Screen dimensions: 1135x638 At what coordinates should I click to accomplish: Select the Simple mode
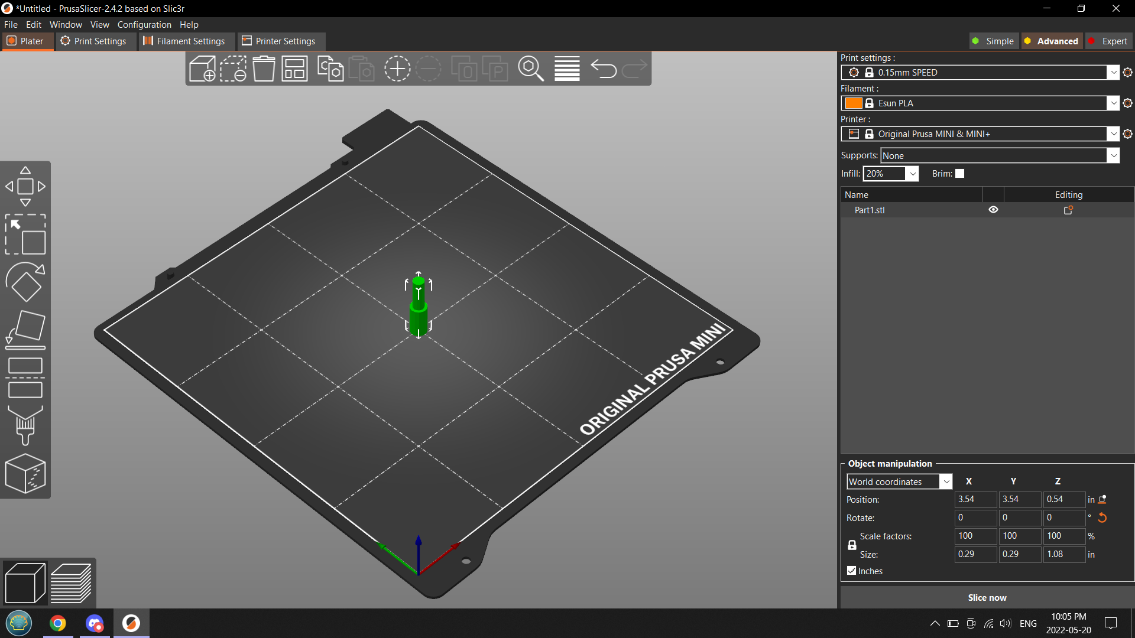tap(994, 41)
